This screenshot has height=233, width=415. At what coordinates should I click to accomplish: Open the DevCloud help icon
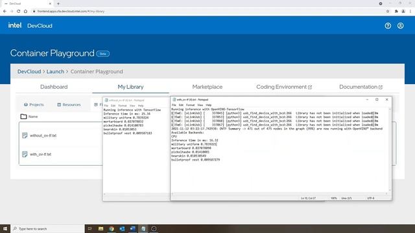tap(388, 26)
